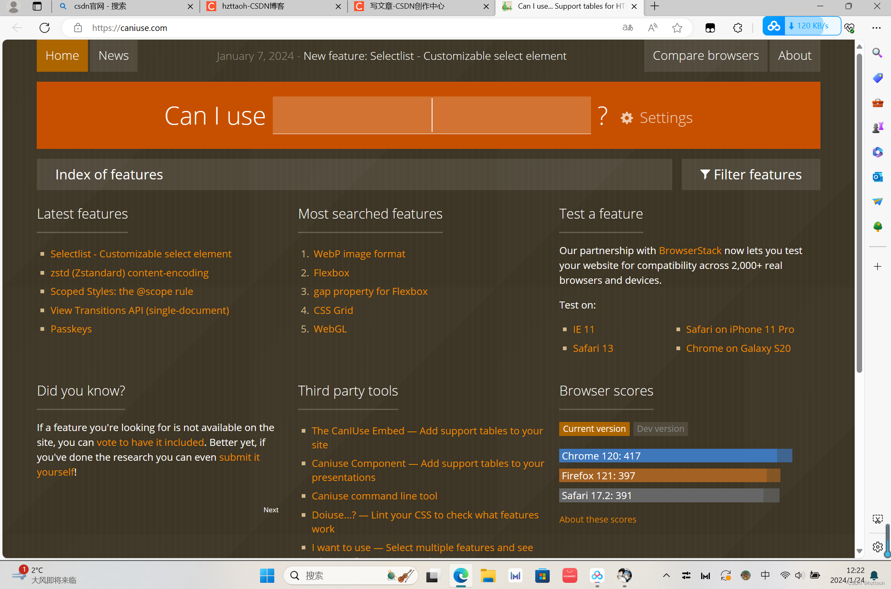Open Scoped Styles: the @scope rule
The height and width of the screenshot is (589, 891).
122,291
